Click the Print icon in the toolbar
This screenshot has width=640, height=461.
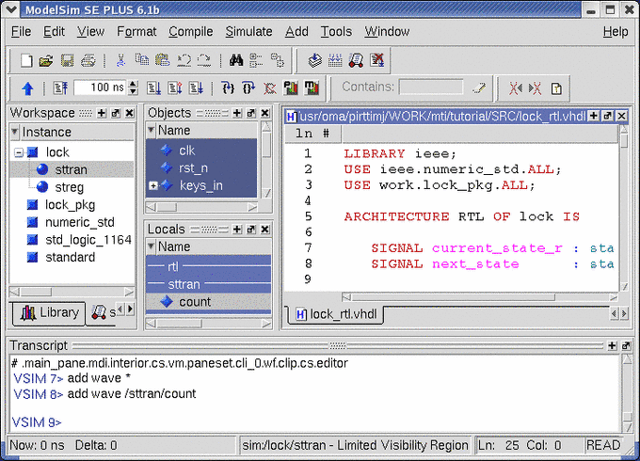(88, 61)
